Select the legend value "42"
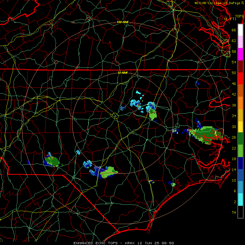245x245 pixels. (x=234, y=94)
